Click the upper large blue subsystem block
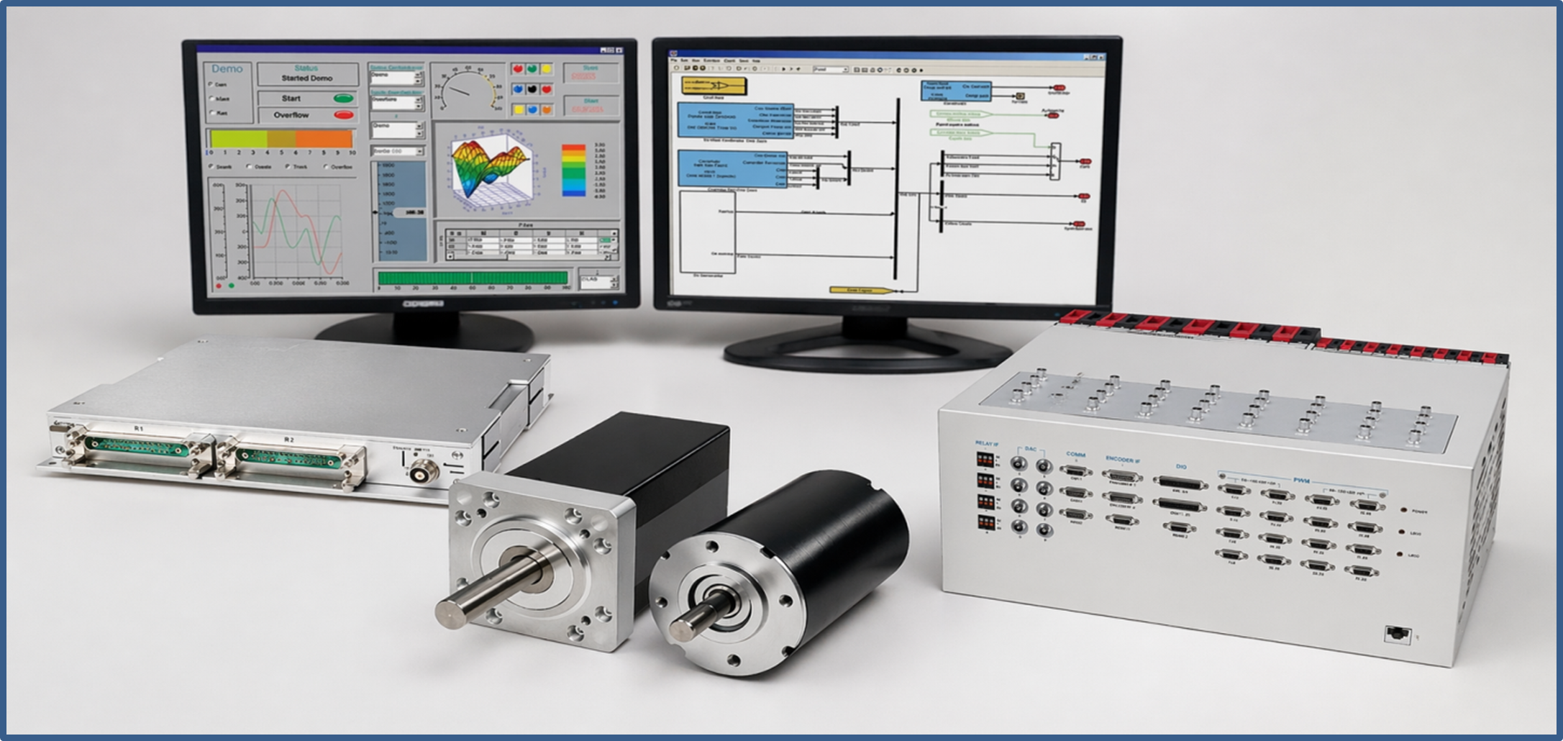This screenshot has width=1563, height=741. (x=736, y=121)
